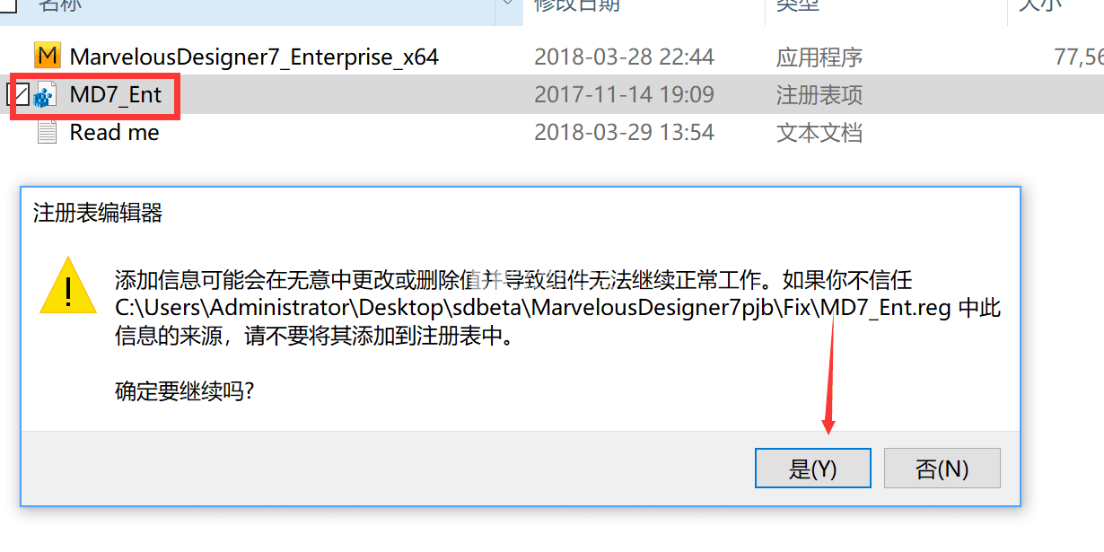
Task: Sort files by 类型 column header
Action: click(798, 4)
